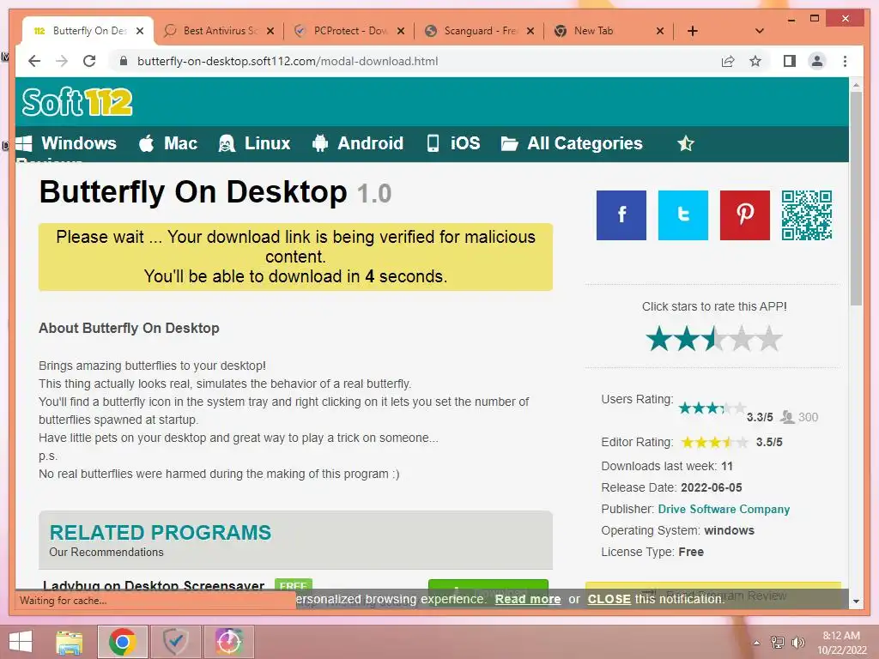This screenshot has height=659, width=879.
Task: Open the network icon in system tray
Action: pyautogui.click(x=778, y=643)
